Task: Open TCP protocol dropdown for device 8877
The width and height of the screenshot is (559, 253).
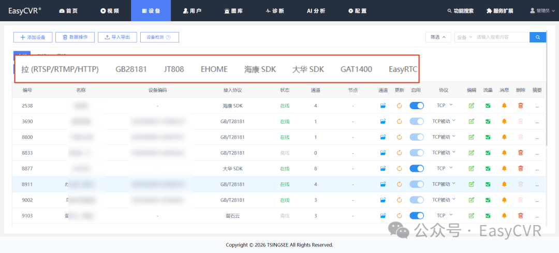Action: (x=445, y=168)
